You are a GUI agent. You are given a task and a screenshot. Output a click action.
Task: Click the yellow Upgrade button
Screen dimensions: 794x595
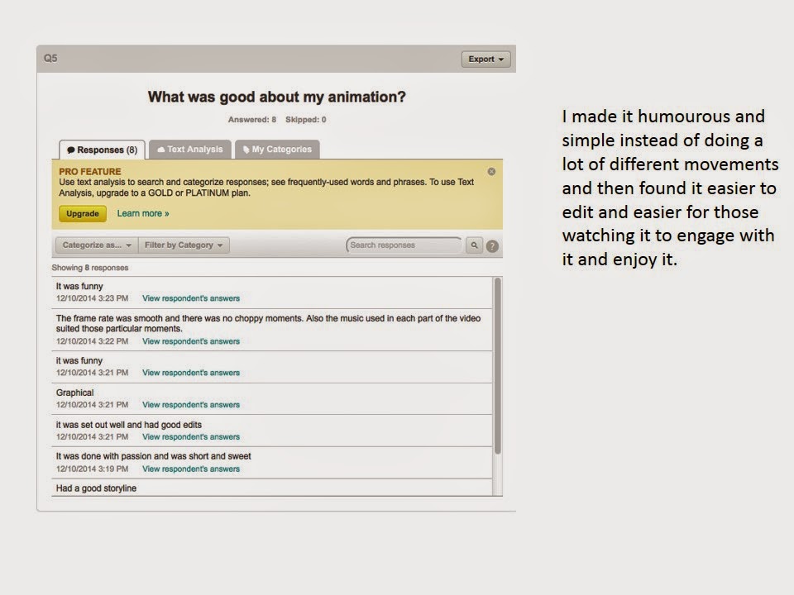[x=83, y=213]
